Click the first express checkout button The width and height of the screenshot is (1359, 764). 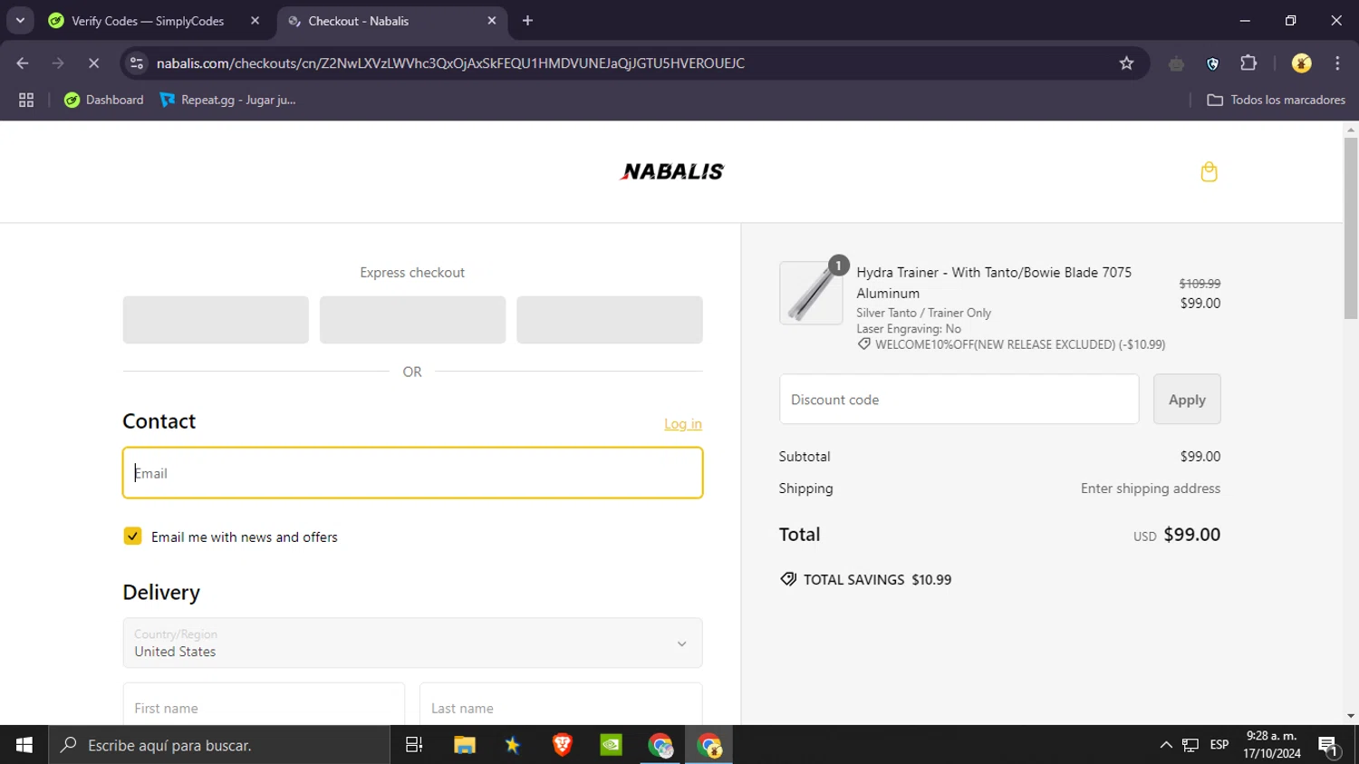(216, 320)
